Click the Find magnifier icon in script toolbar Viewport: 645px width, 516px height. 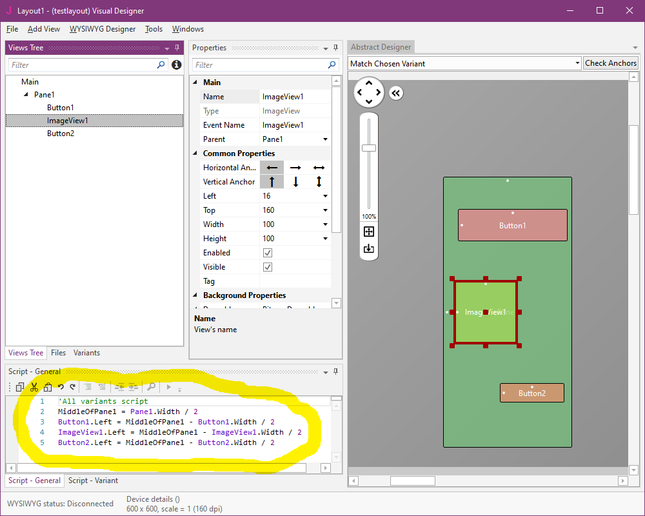point(152,387)
